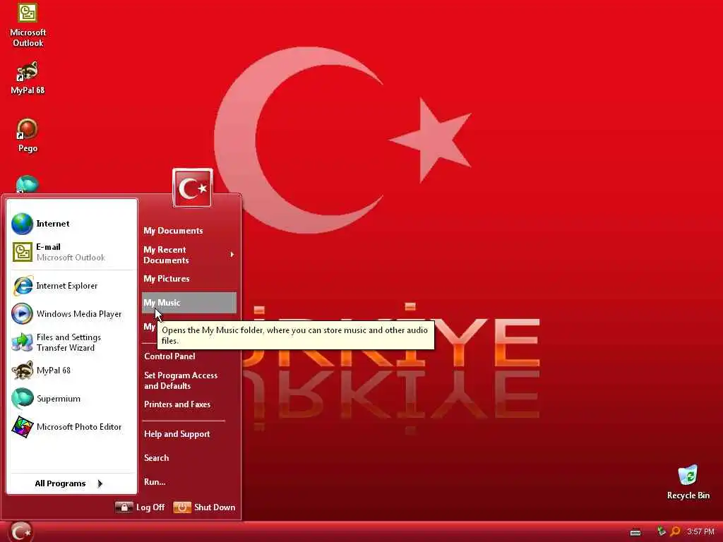This screenshot has width=723, height=542.
Task: Open the Recycle Bin on desktop
Action: point(688,482)
